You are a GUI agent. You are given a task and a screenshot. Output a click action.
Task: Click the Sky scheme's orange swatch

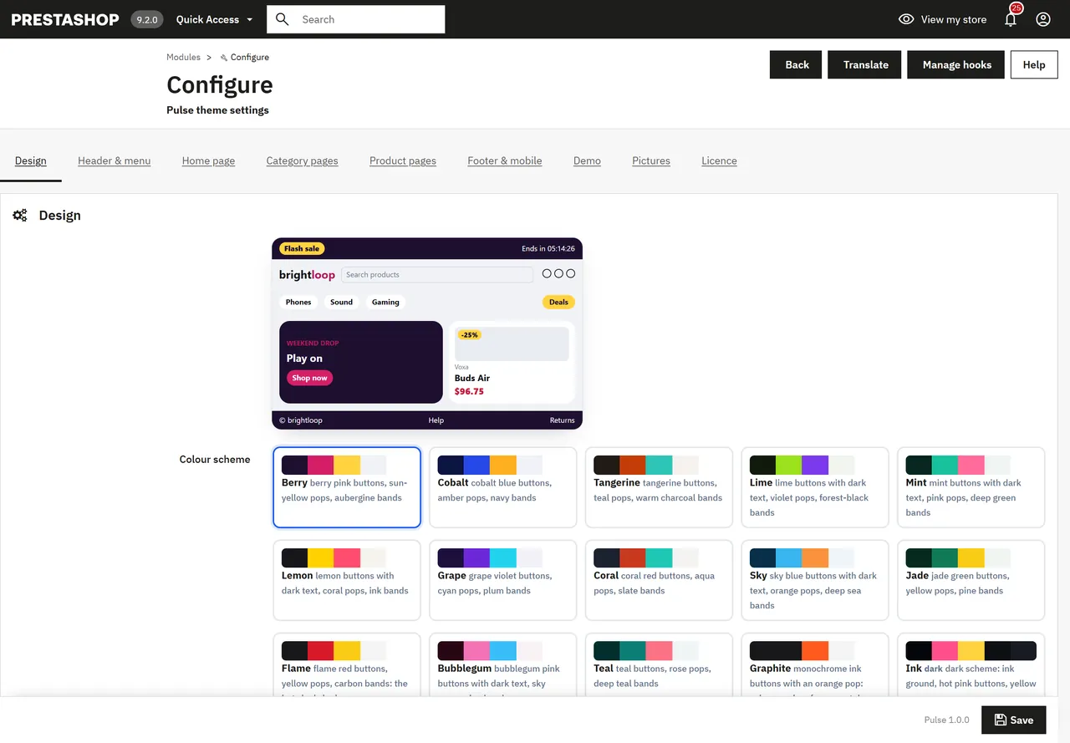[815, 558]
